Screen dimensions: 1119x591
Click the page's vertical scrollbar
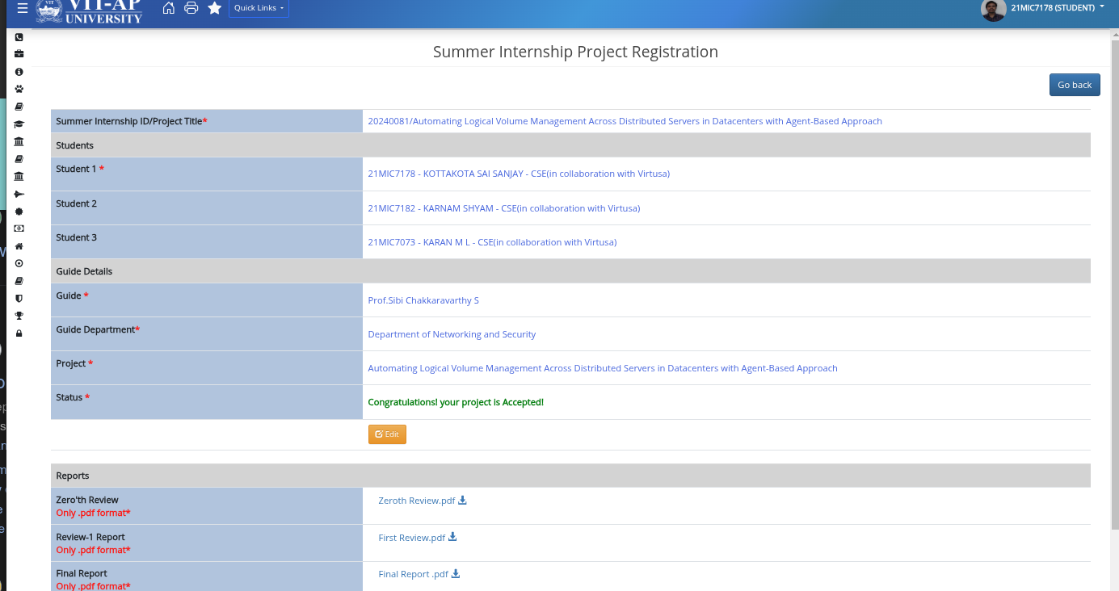click(x=1114, y=242)
